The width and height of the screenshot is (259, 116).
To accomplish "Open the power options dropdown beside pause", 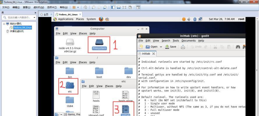I will point(78,7).
